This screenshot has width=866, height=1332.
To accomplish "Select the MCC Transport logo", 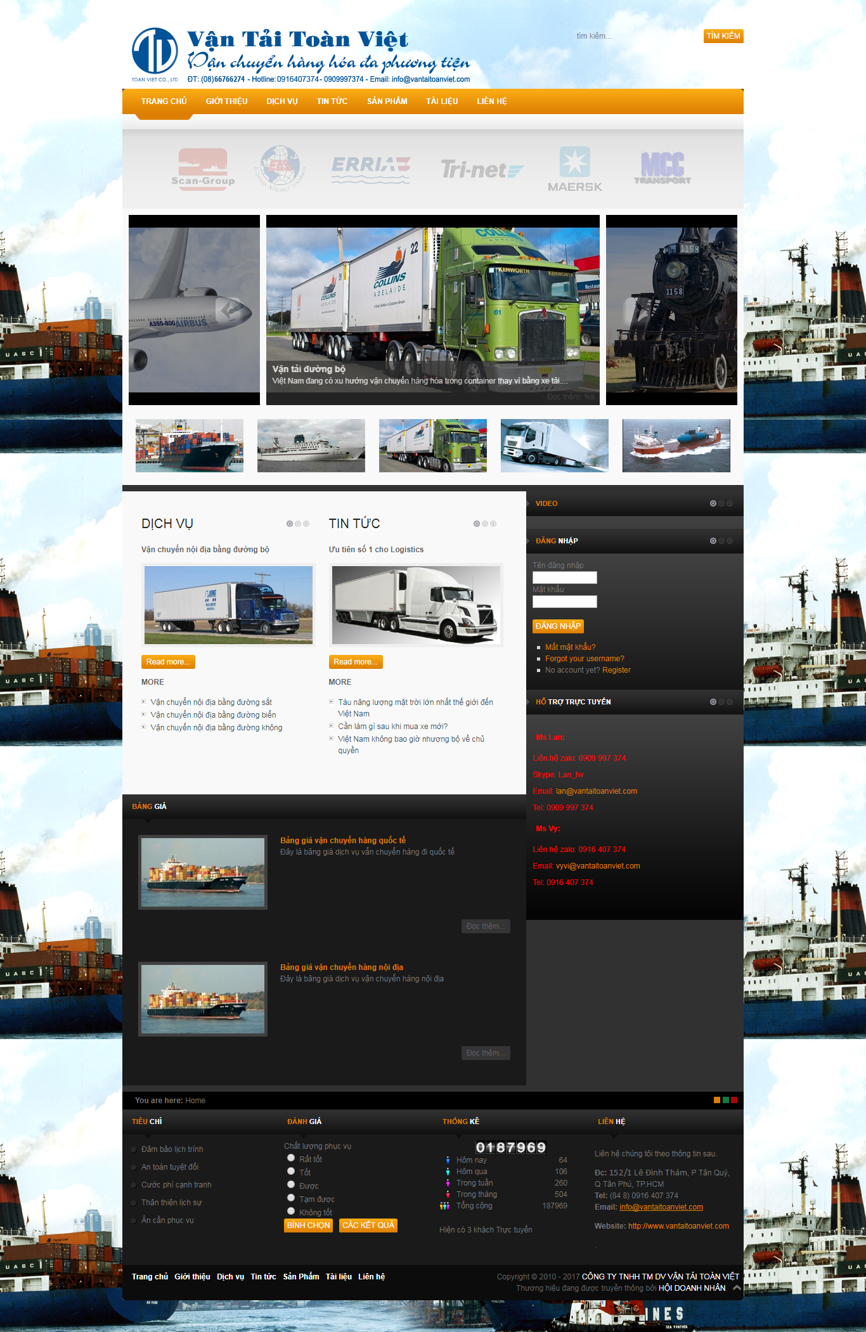I will pos(662,168).
